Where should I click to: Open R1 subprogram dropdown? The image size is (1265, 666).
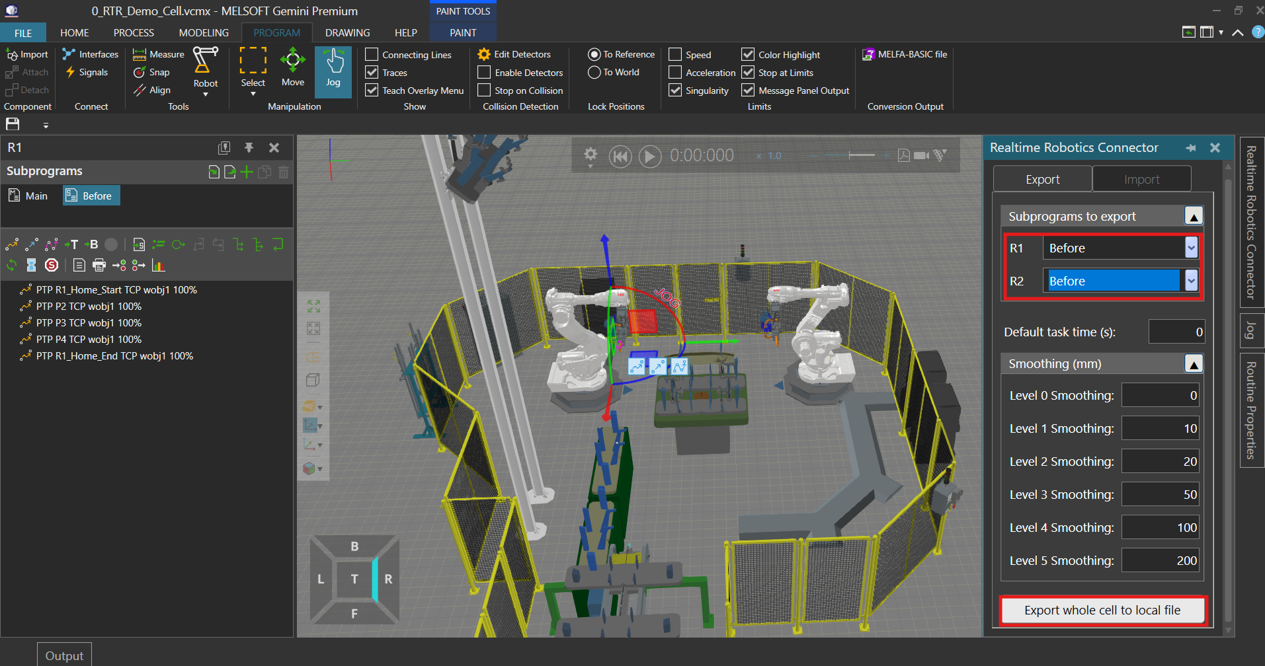click(1191, 248)
